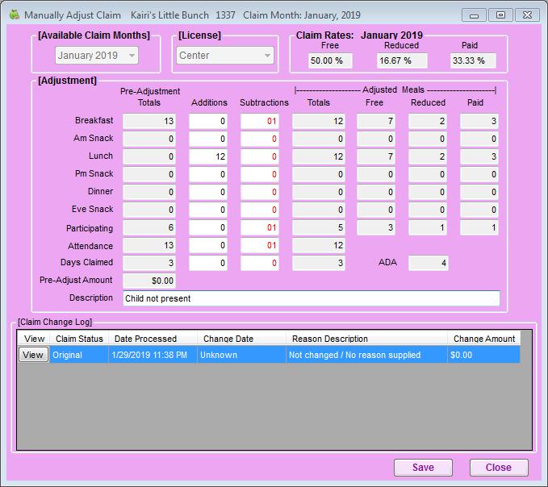Click the Pm Snack Additions field
The image size is (548, 487).
click(208, 174)
